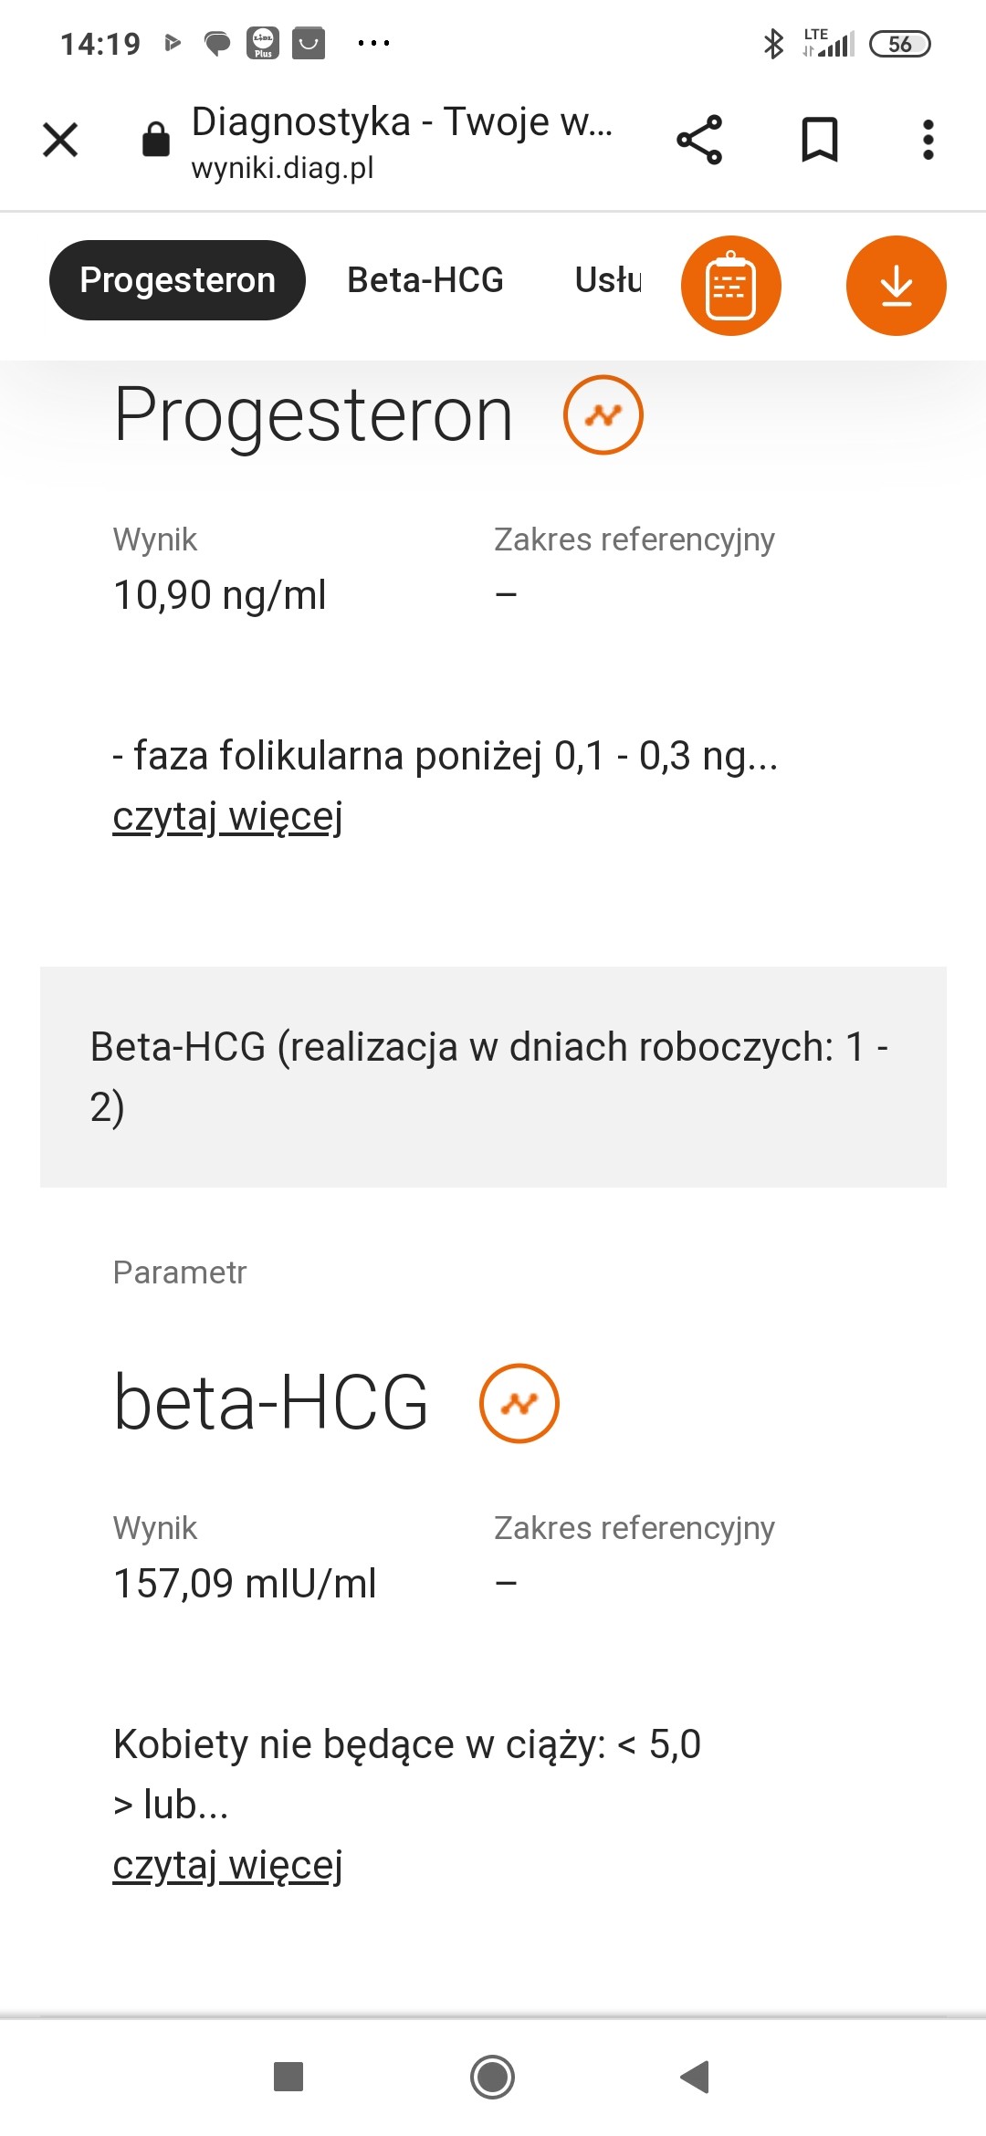Screen dimensions: 986x2136
Task: Download results with orange arrow button
Action: 896,286
